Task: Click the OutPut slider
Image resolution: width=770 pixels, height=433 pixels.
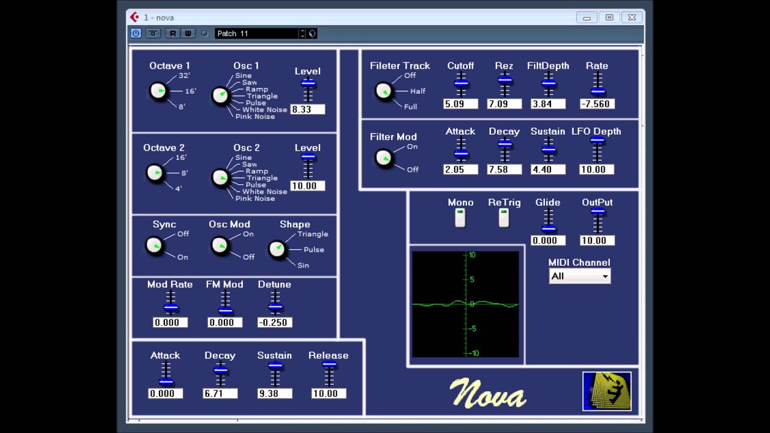Action: (x=597, y=221)
